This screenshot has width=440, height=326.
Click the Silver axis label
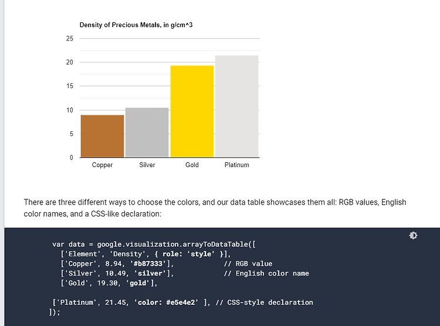pyautogui.click(x=147, y=165)
